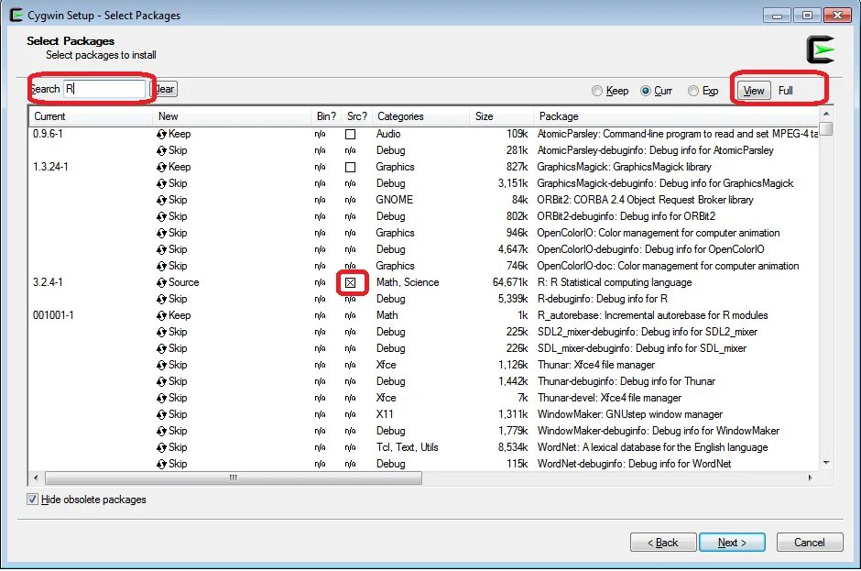Click the WordNet lexical database Skip icon

(161, 447)
